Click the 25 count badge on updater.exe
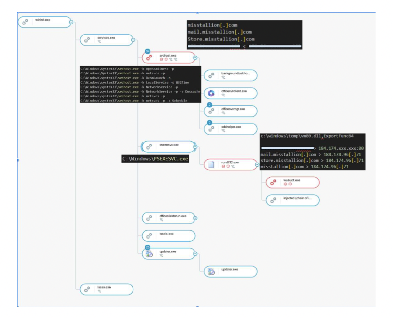The image size is (393, 318). tap(148, 247)
